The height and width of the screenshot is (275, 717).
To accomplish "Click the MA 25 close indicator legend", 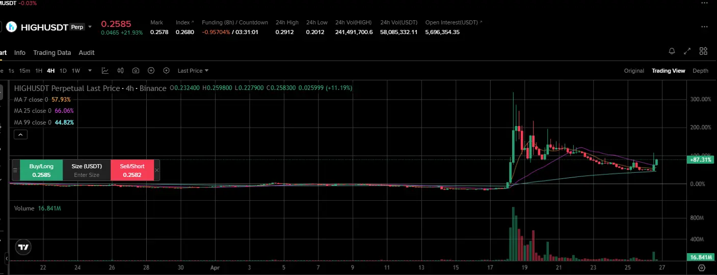I will [x=44, y=111].
